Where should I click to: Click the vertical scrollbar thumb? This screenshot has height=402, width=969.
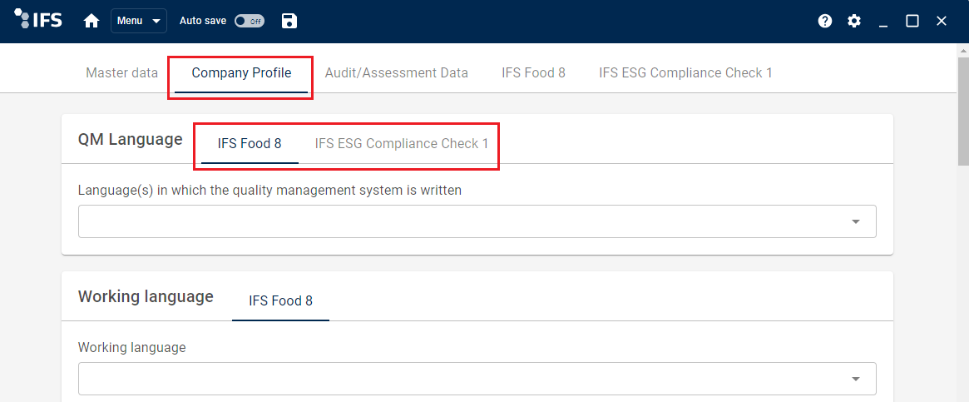coord(963,112)
